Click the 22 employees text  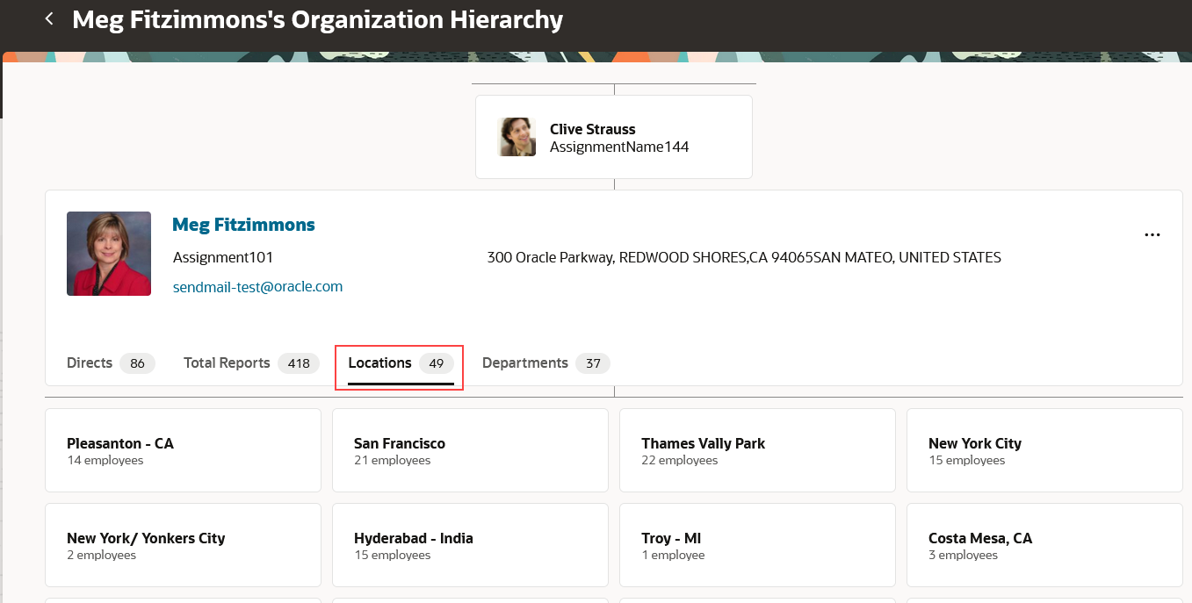point(679,460)
